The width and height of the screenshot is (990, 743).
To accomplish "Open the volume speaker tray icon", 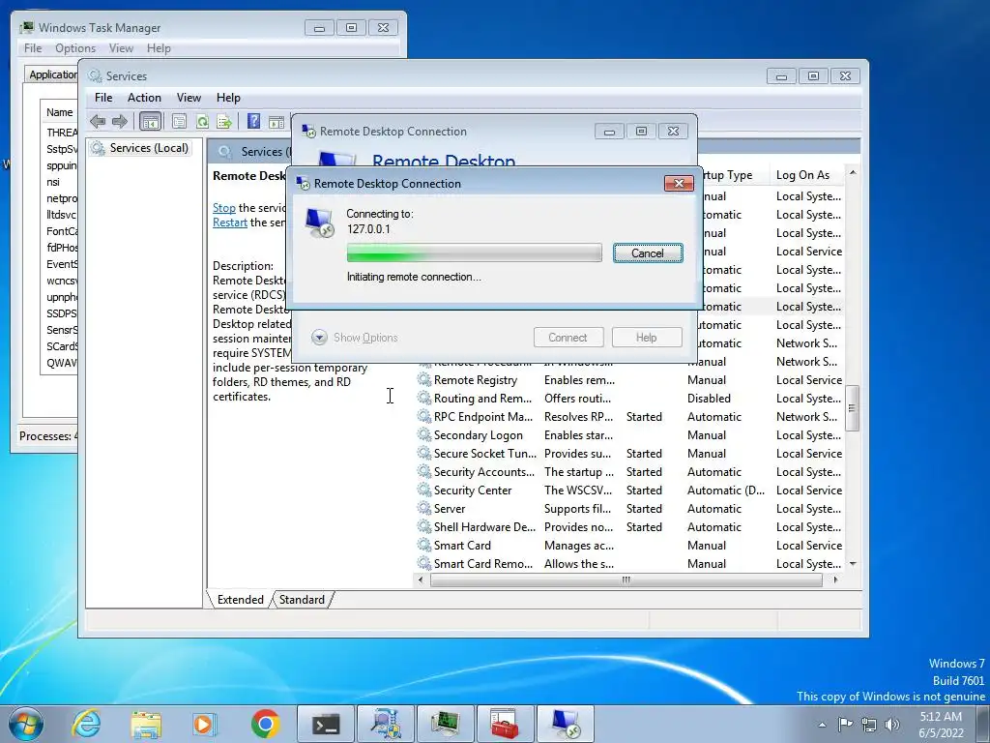I will point(892,725).
